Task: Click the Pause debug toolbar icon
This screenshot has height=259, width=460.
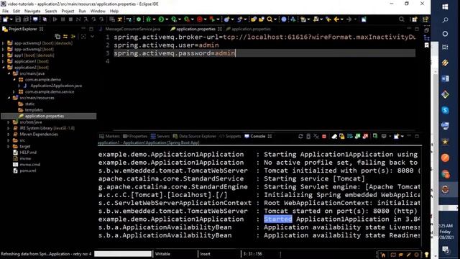Action: click(63, 19)
